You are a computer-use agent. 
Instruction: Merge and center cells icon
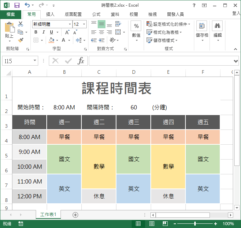[x=118, y=32]
